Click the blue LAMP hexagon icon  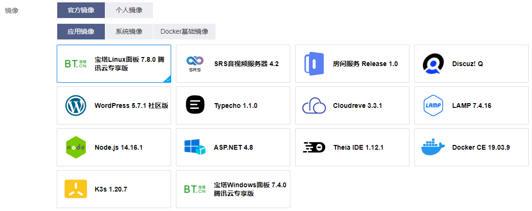(433, 105)
